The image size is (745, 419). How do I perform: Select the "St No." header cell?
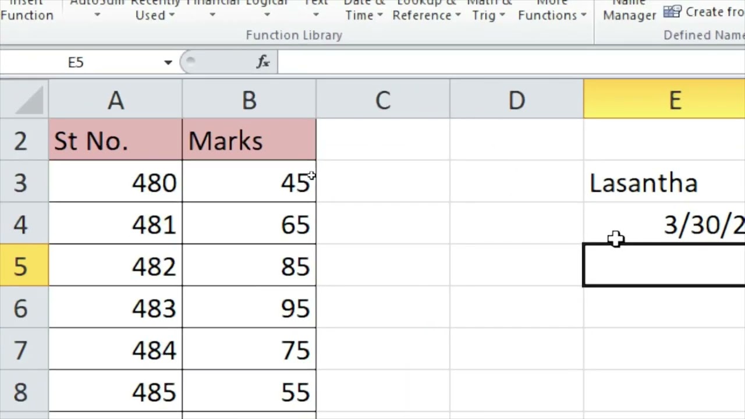click(x=115, y=140)
